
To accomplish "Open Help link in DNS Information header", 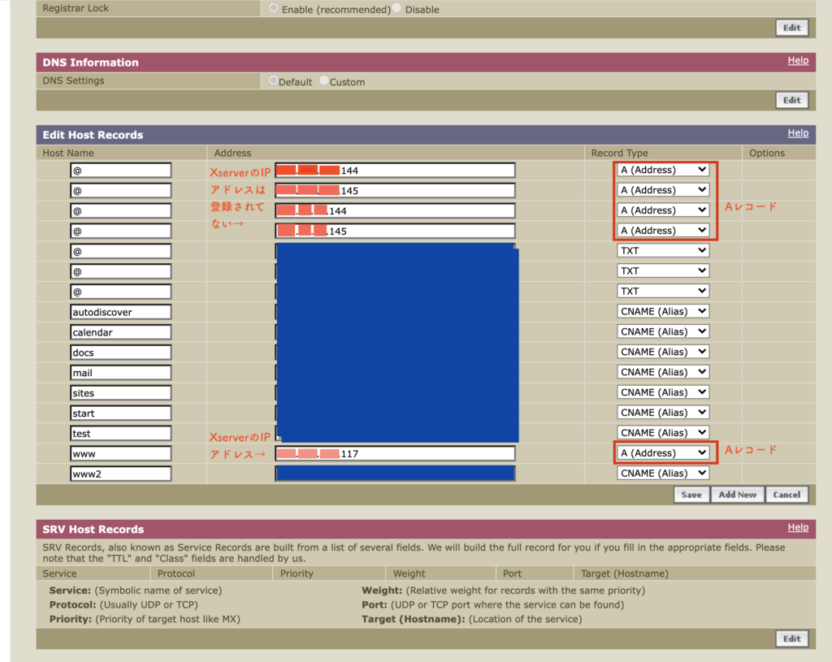I will tap(798, 61).
